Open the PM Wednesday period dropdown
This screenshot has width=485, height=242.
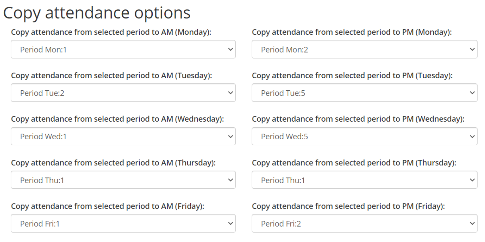coord(364,136)
